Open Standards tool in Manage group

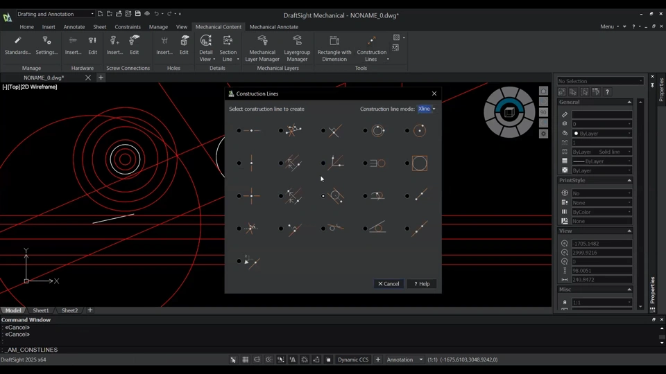click(x=18, y=46)
